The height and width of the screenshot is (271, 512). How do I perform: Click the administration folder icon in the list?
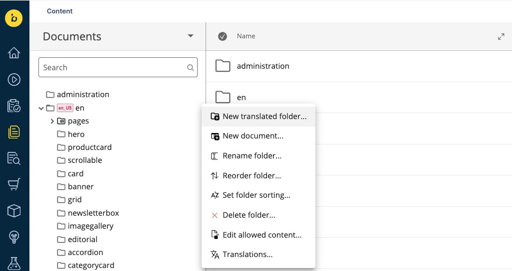point(223,66)
